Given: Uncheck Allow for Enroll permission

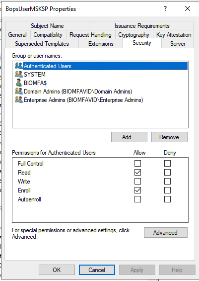Looking at the screenshot, I should click(x=137, y=190).
